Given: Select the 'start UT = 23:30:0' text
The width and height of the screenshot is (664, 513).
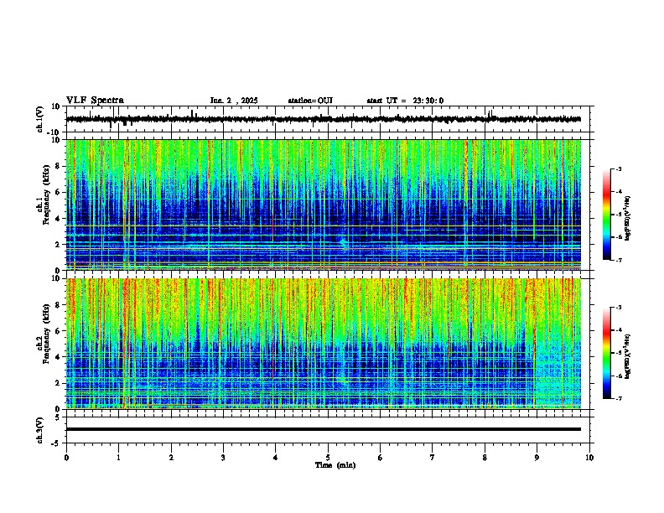Looking at the screenshot, I should pyautogui.click(x=405, y=101).
